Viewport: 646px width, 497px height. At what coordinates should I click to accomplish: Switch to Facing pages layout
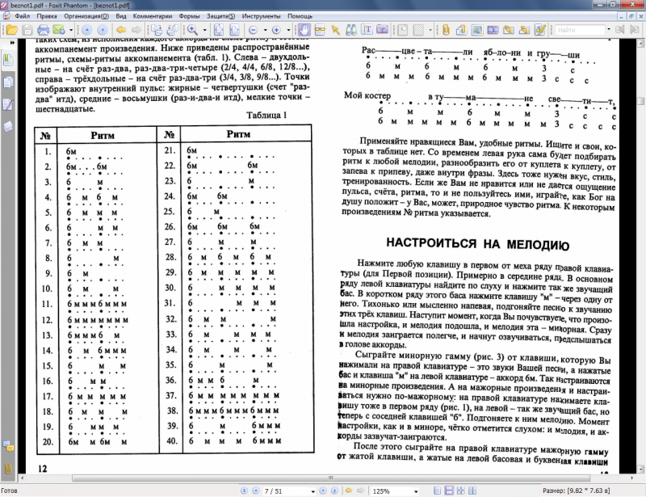[472, 491]
